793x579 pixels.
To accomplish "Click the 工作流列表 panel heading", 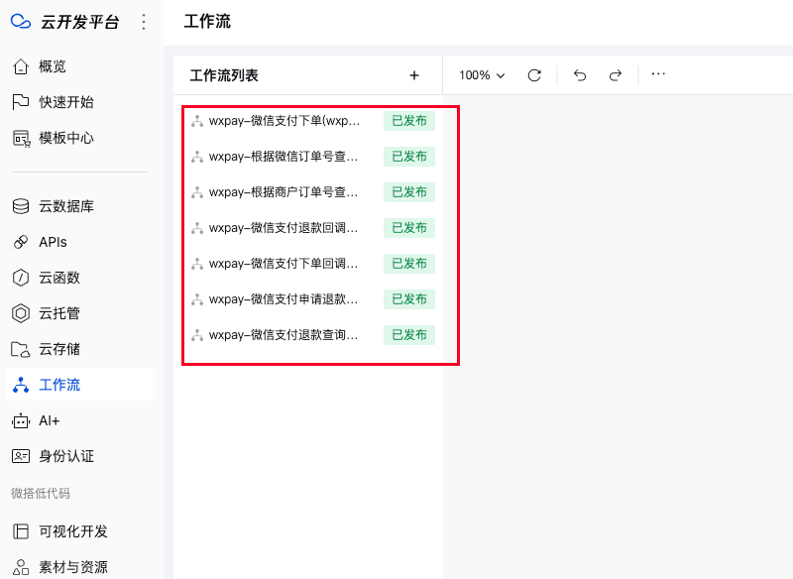I will (x=224, y=75).
